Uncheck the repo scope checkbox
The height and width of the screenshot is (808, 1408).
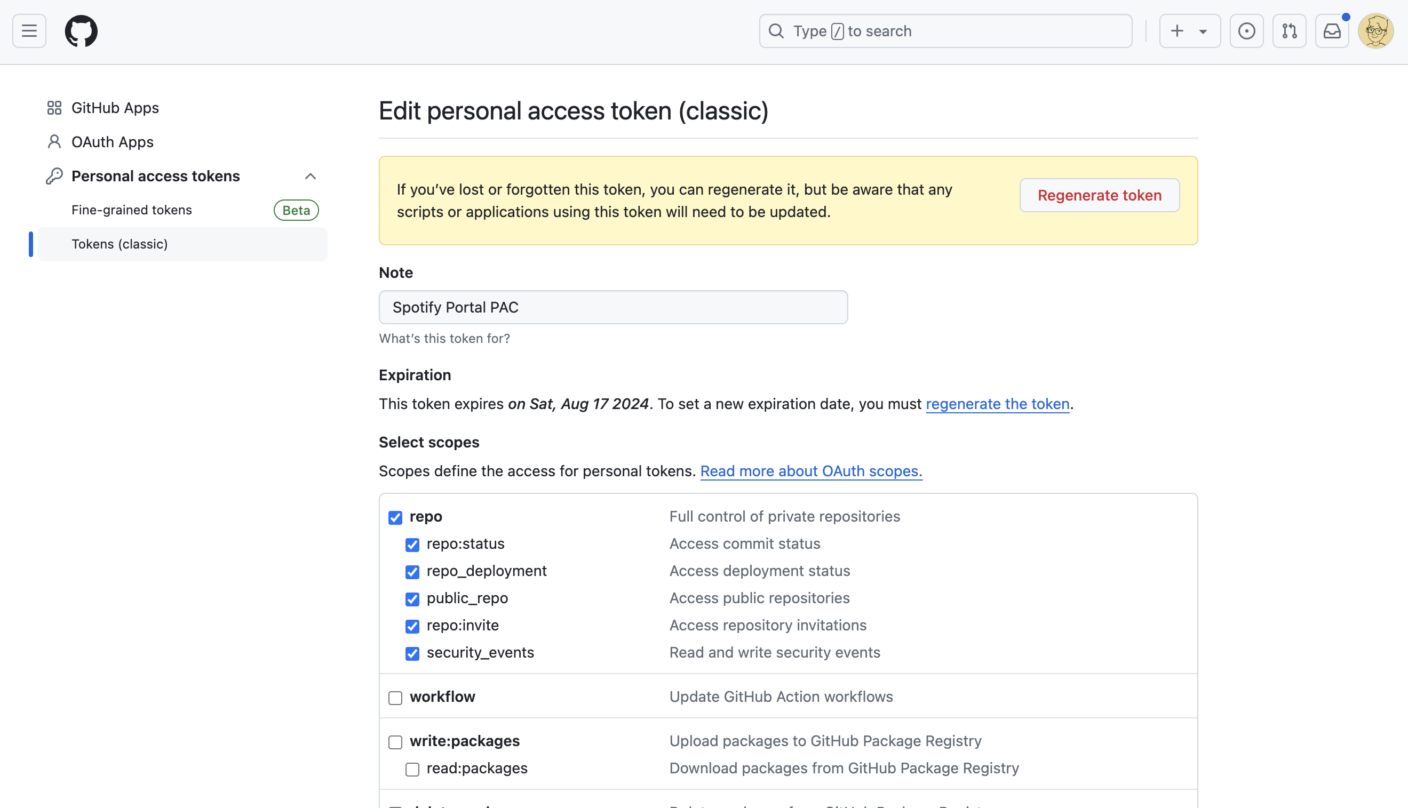395,517
